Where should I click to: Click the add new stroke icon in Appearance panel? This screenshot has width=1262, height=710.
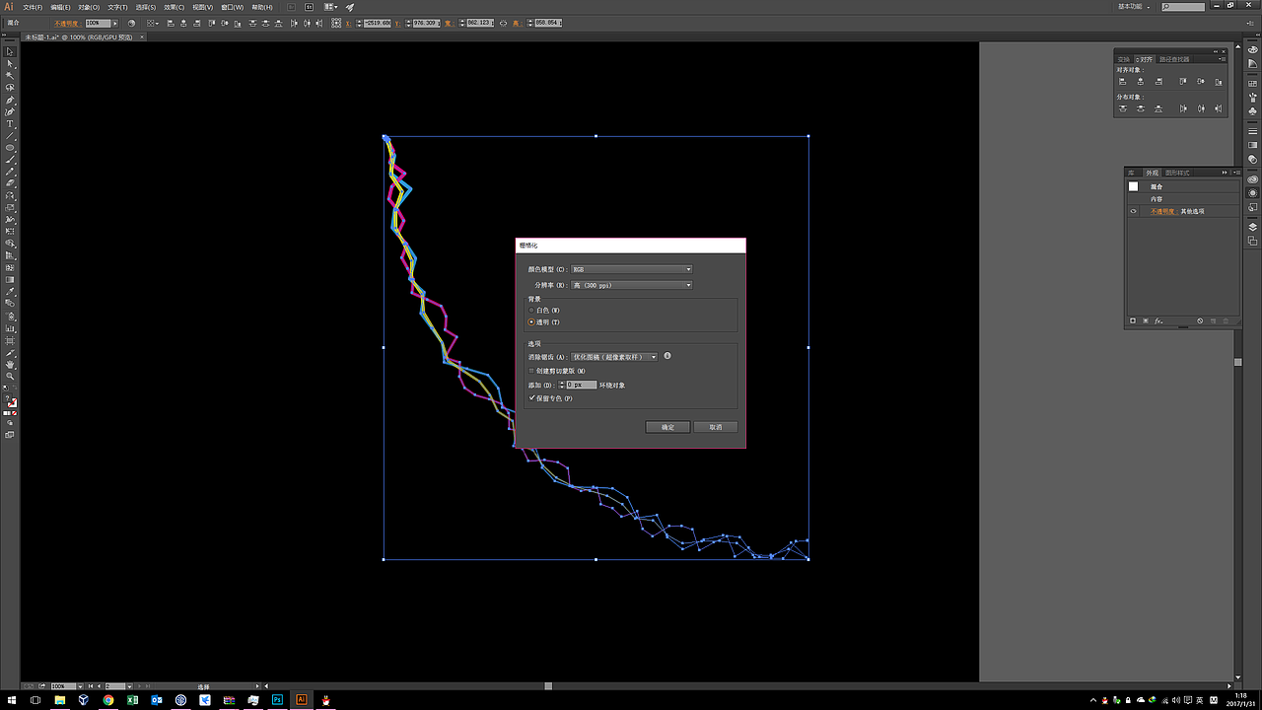pyautogui.click(x=1133, y=321)
